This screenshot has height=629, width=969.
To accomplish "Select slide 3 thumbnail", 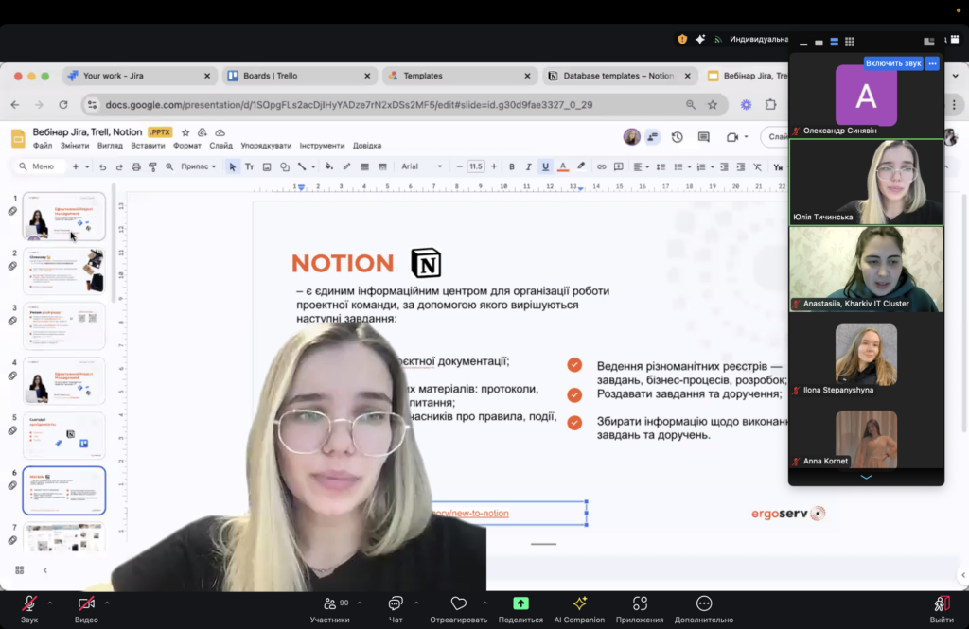I will coord(64,326).
